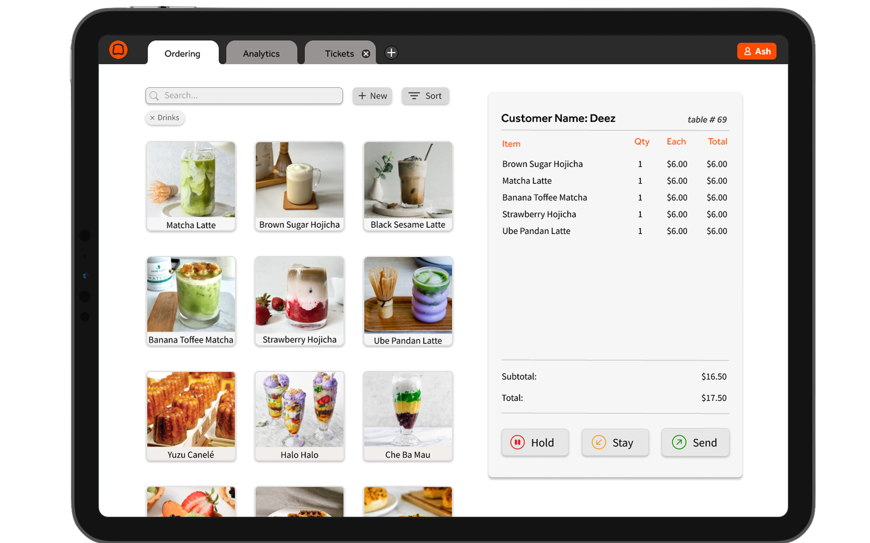
Task: Click the orange app logo icon
Action: (118, 50)
